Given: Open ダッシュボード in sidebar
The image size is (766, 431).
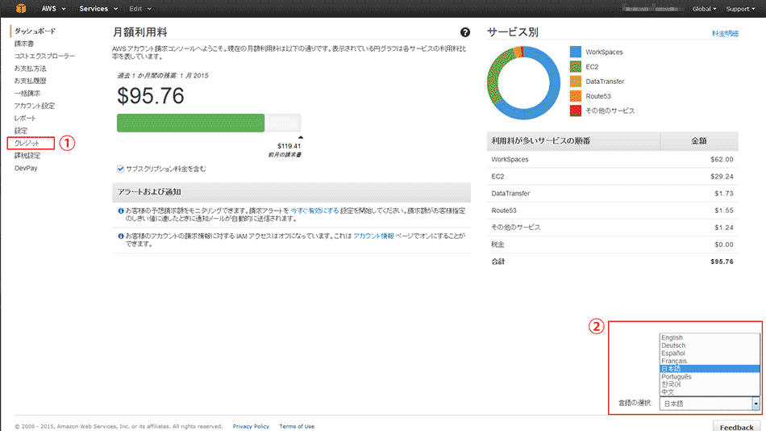Looking at the screenshot, I should 35,31.
